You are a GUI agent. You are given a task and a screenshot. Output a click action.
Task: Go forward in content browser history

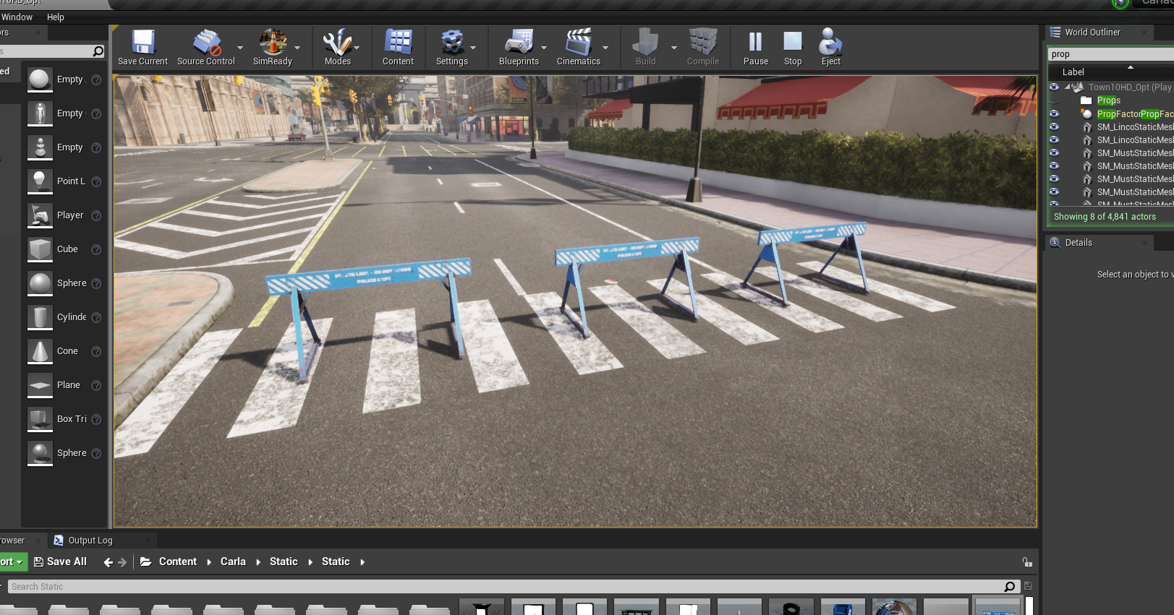click(122, 562)
